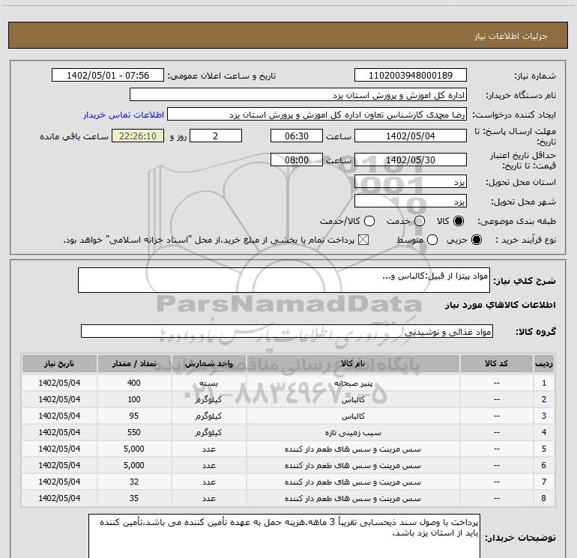Click the sauce item name in row 7

tap(353, 482)
